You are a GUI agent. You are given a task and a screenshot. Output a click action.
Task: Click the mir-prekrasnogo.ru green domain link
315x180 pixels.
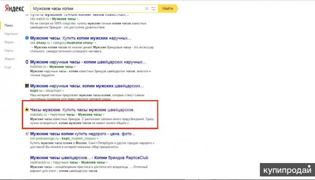(x=44, y=138)
